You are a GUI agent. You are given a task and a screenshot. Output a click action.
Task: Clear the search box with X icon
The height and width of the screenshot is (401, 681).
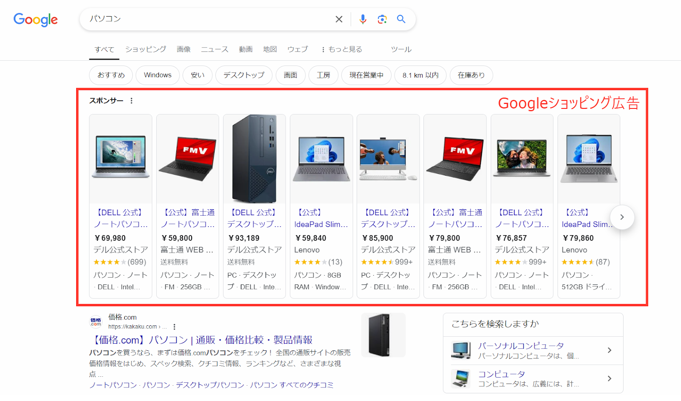point(339,19)
